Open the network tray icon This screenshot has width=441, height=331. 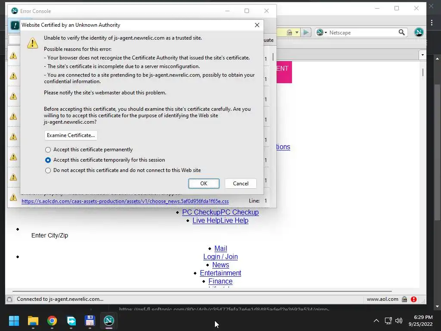pos(388,321)
